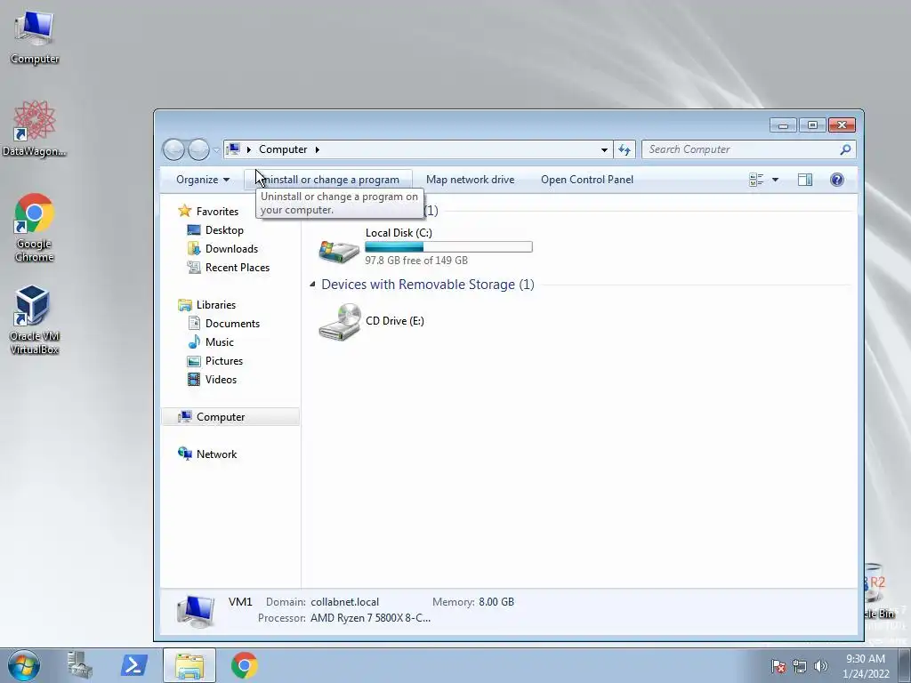Viewport: 911px width, 683px height.
Task: Collapse the Devices with Removable Storage group
Action: pos(312,284)
